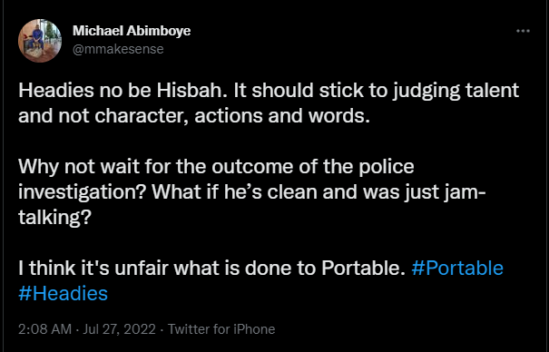Click the police investigation paragraph
549x352 pixels.
[252, 191]
